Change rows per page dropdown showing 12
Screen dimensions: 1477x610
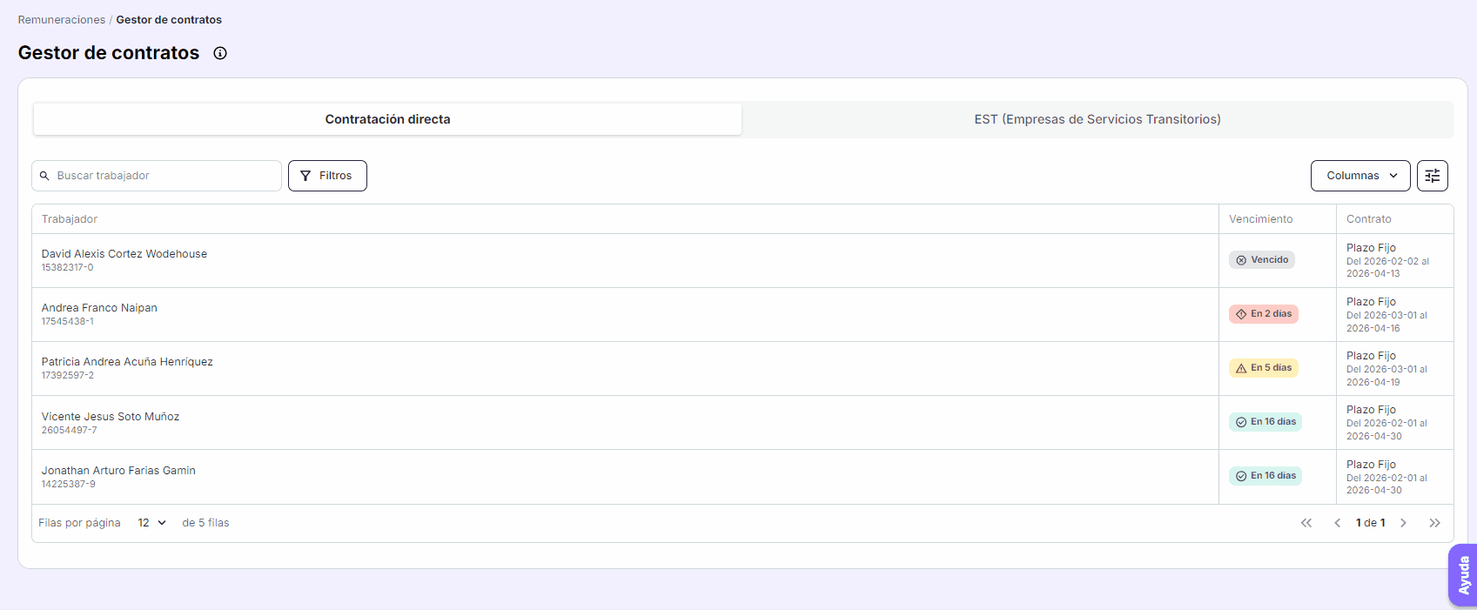[151, 523]
